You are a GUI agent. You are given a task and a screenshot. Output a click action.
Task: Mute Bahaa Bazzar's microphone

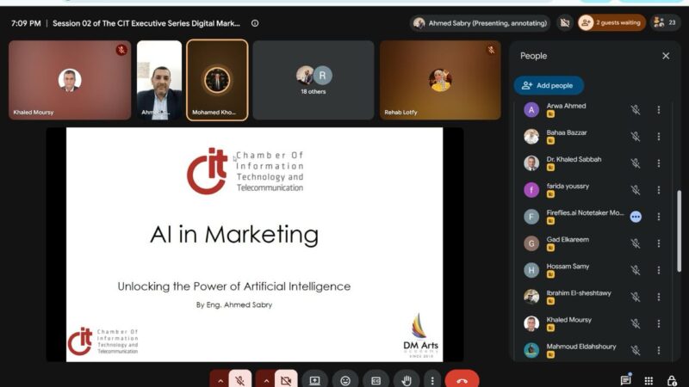636,137
